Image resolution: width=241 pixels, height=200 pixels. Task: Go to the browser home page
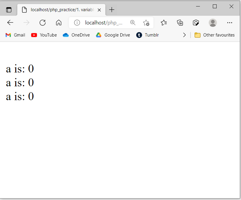tap(59, 23)
